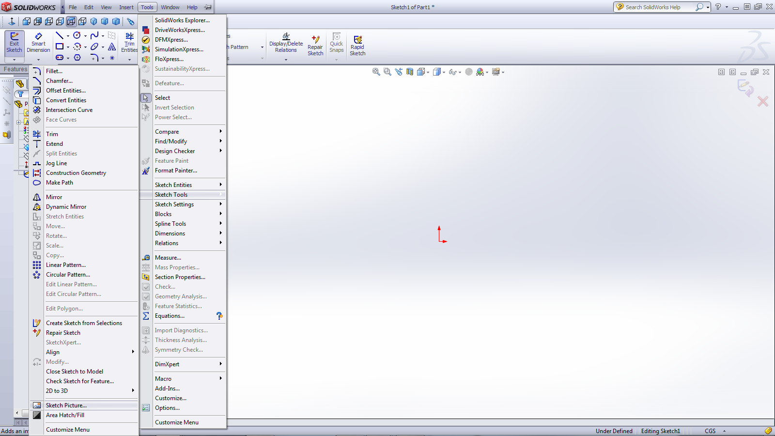Image resolution: width=775 pixels, height=436 pixels.
Task: Click the Zoom to Fit icon
Action: click(x=376, y=72)
